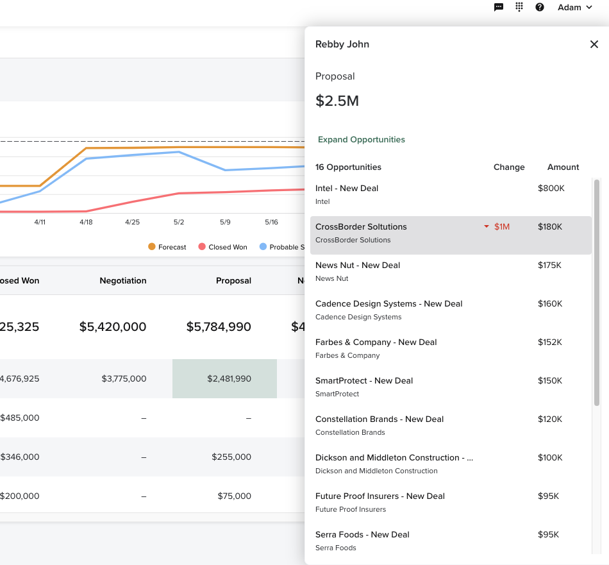Open the Adam user dropdown
Screen dimensions: 609x565
[574, 7]
